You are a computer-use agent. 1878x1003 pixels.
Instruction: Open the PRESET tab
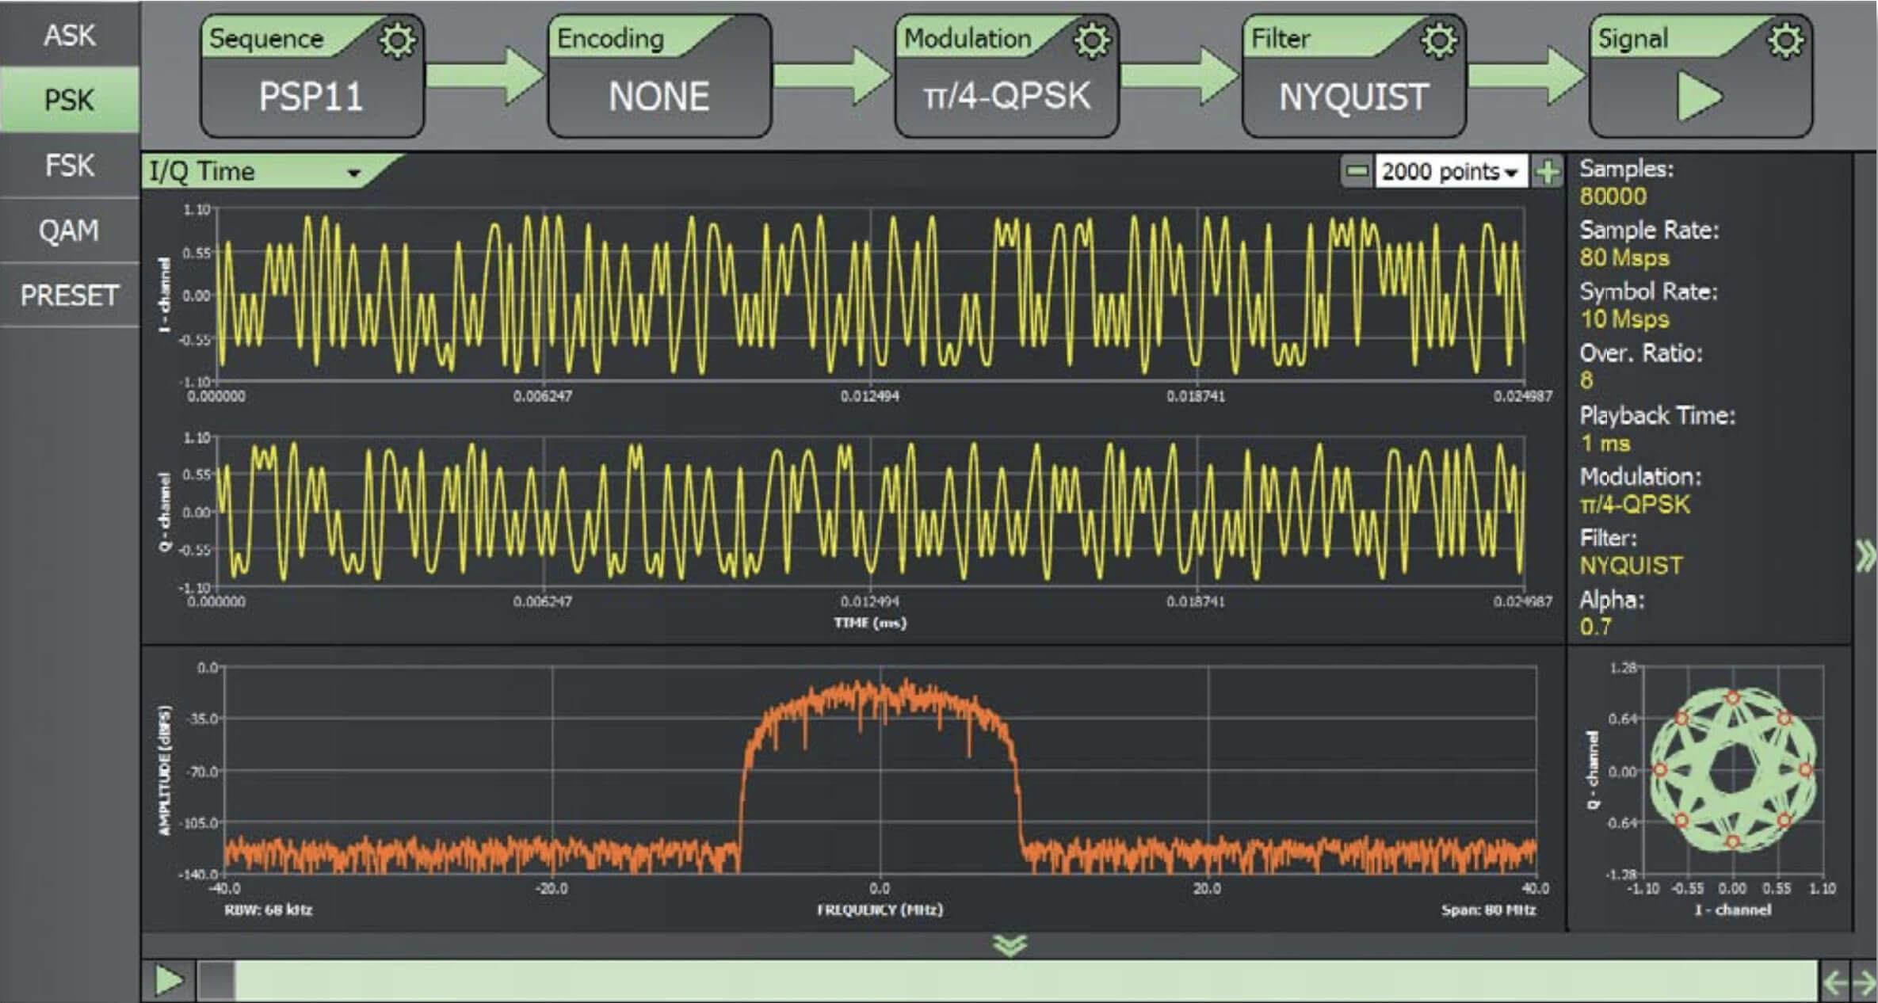click(x=70, y=296)
